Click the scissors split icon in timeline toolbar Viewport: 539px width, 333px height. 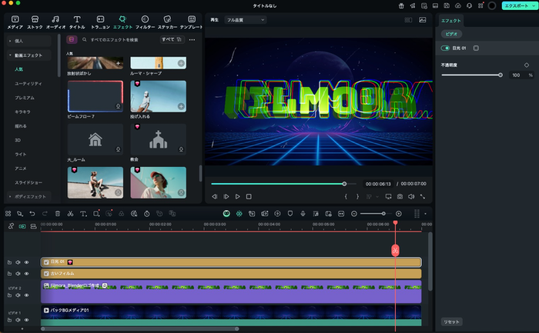[70, 213]
